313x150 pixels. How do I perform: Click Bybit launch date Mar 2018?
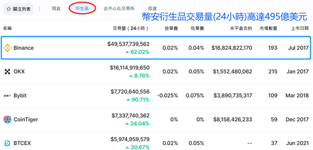(297, 95)
